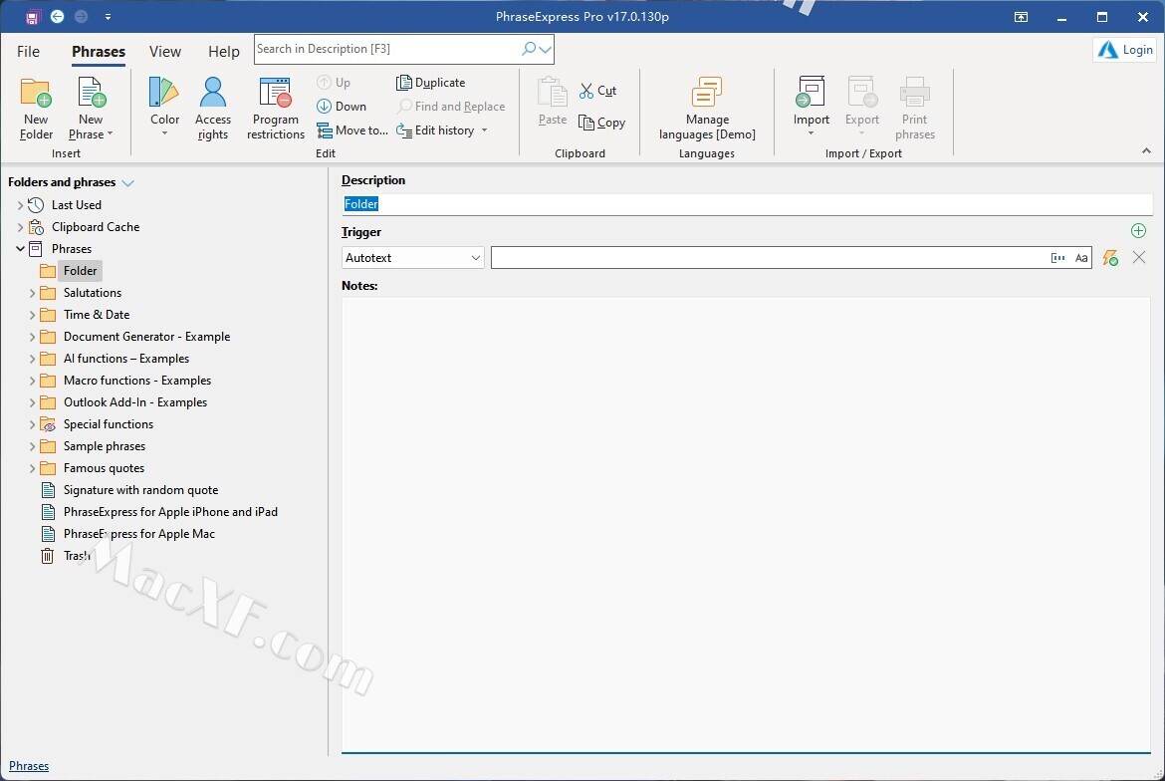The height and width of the screenshot is (781, 1165).
Task: Click the autotext options icon beside Aa
Action: pos(1058,258)
